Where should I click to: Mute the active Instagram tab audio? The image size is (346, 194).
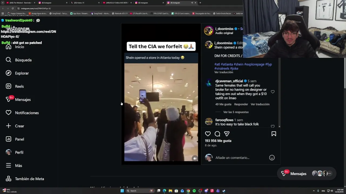pos(192,3)
